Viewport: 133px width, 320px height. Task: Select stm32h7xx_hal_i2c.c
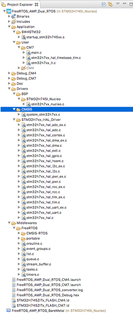pyautogui.click(x=43, y=171)
